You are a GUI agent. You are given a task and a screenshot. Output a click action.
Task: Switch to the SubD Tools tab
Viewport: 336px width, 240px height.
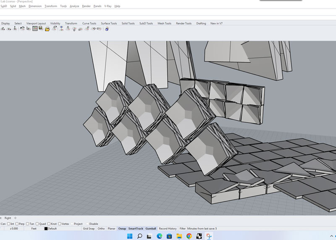pyautogui.click(x=146, y=23)
